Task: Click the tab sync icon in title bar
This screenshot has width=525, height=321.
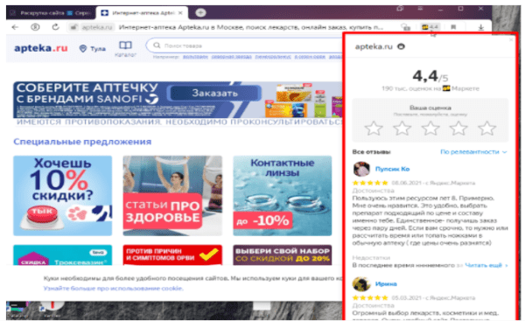Action: pyautogui.click(x=400, y=9)
